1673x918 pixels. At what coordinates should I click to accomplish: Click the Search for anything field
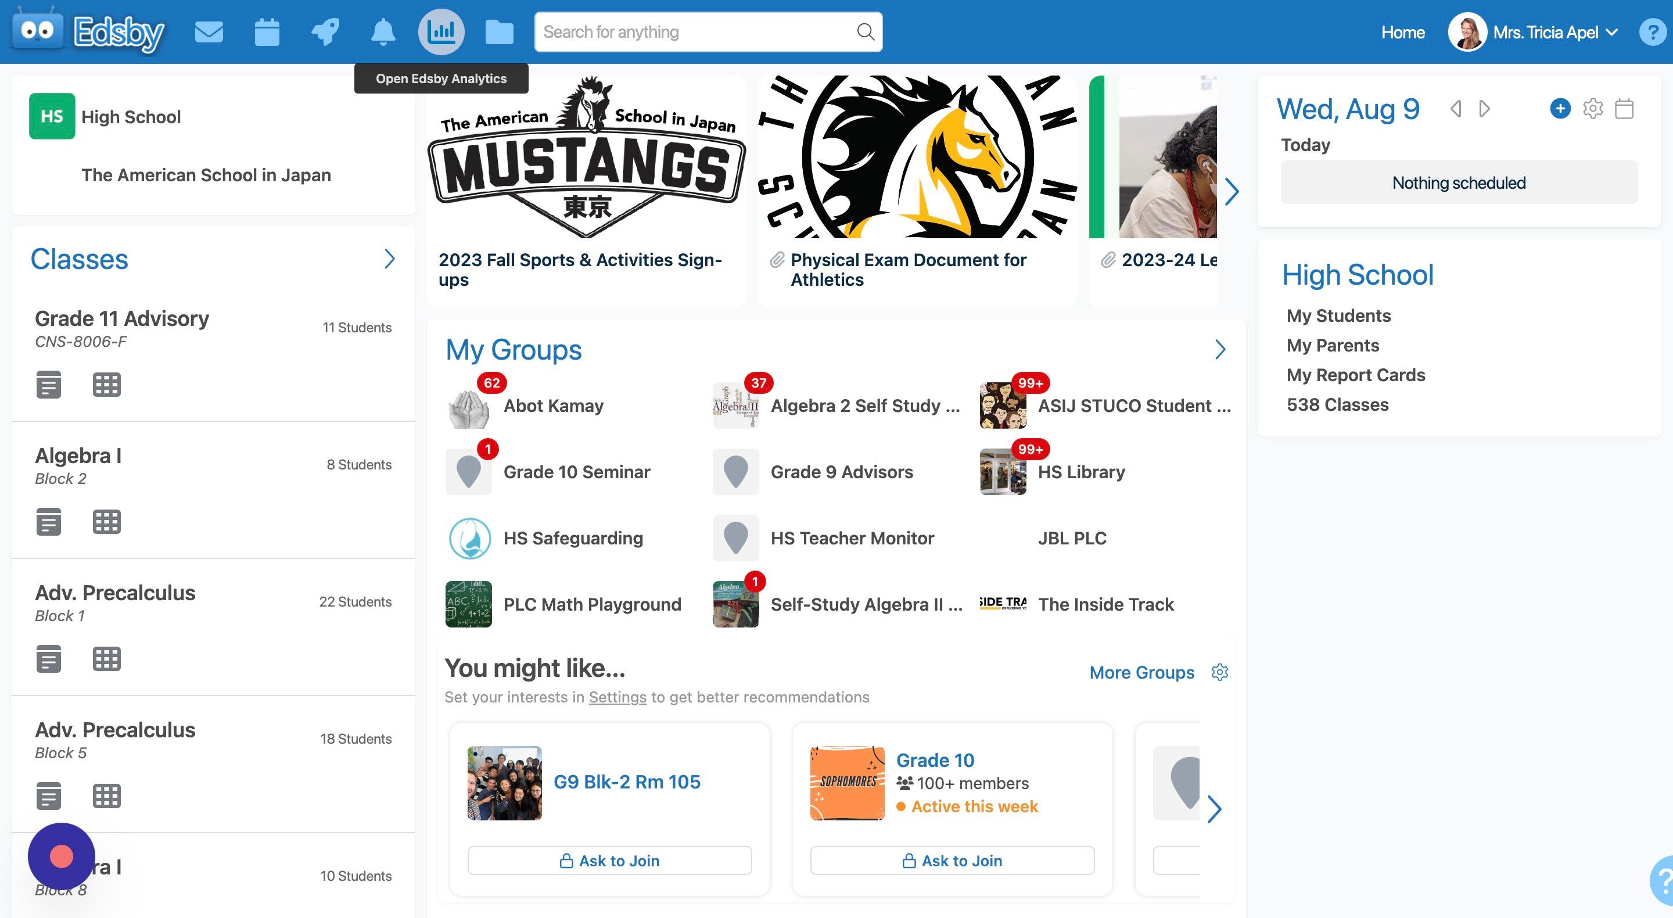tap(708, 32)
